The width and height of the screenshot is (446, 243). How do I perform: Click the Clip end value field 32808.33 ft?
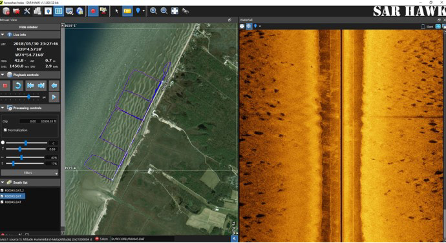click(47, 121)
